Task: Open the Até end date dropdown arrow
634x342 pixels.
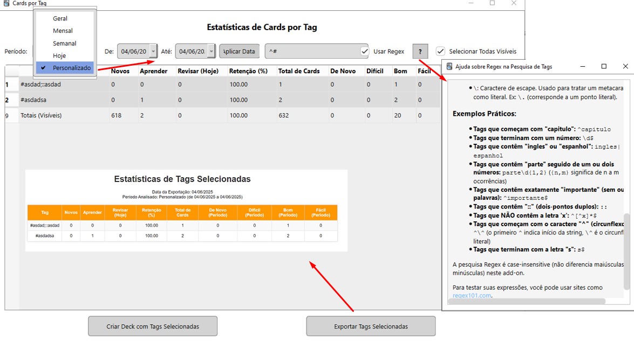Action: [211, 52]
